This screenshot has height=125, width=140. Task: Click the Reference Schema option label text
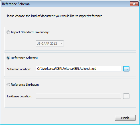click(x=24, y=58)
